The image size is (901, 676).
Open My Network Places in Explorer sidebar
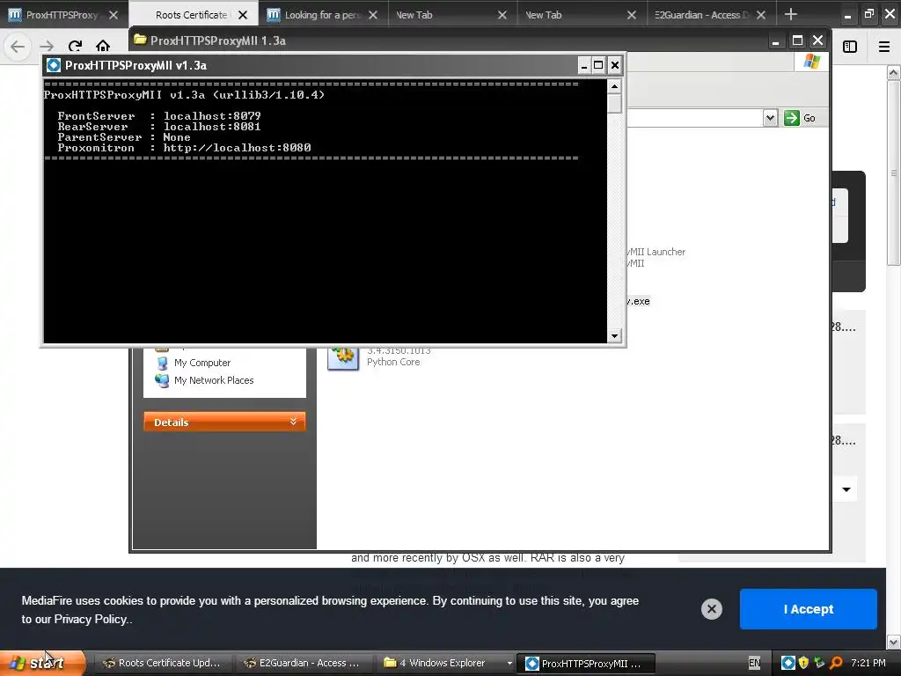(x=213, y=380)
